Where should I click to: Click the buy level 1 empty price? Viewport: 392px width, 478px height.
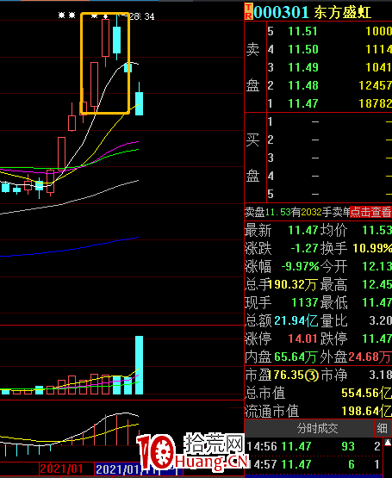[x=315, y=122]
